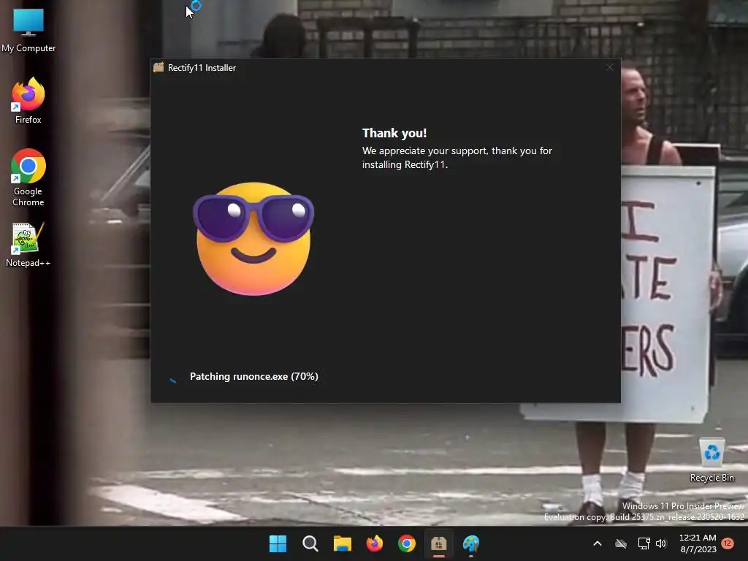The width and height of the screenshot is (748, 561).
Task: Open the notification badge showing 12
Action: click(x=728, y=543)
